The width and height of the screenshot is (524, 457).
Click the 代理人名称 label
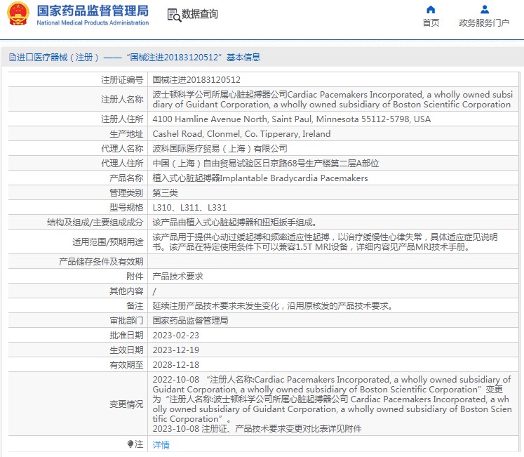click(x=122, y=149)
